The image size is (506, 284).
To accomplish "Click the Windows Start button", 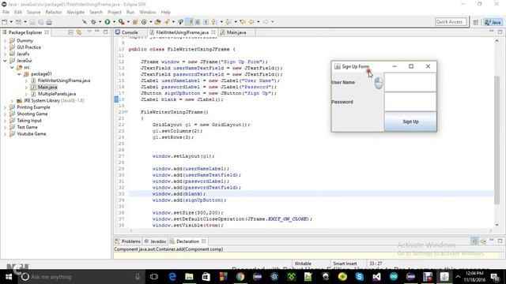I will coord(9,277).
